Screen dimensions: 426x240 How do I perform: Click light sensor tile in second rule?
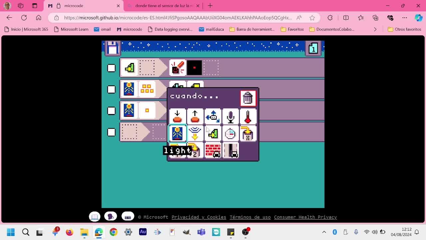(x=129, y=89)
